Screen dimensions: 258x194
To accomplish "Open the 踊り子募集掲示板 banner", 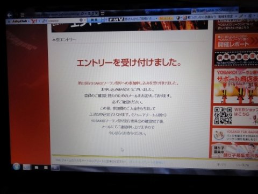I will [x=235, y=150].
